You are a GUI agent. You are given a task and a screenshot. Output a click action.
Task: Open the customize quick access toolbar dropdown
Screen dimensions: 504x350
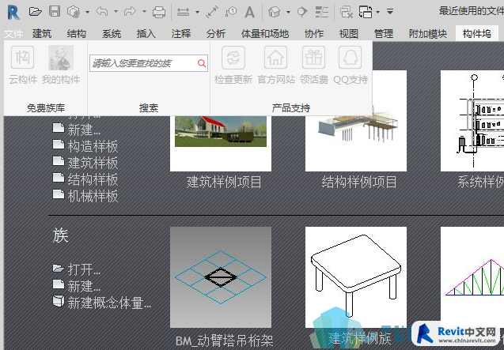pyautogui.click(x=390, y=12)
